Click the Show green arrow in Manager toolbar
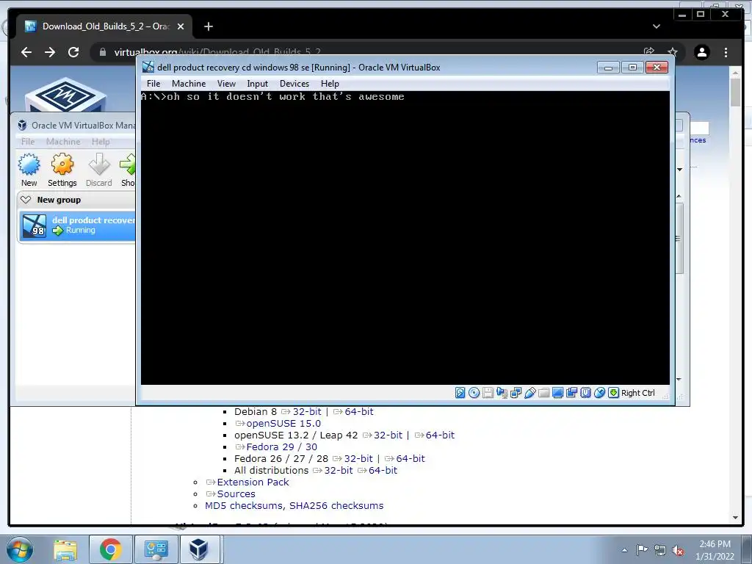Screen dimensions: 752x564 [x=128, y=170]
